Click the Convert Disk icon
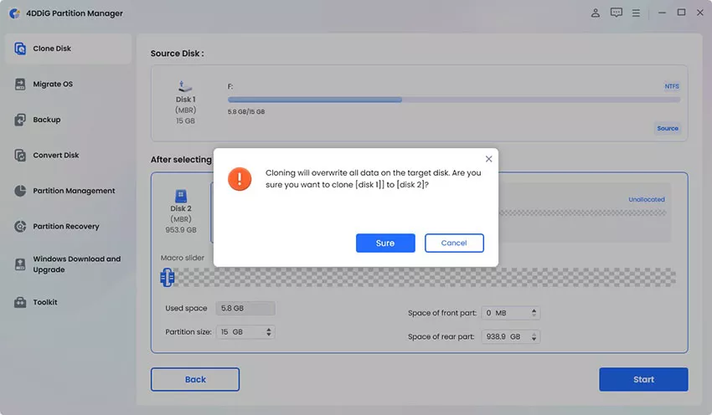Viewport: 712px width, 415px height. click(20, 155)
